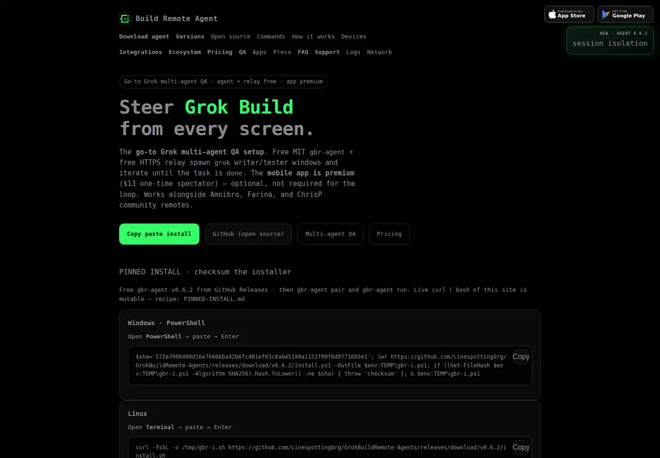Open the Support nav link

point(327,52)
